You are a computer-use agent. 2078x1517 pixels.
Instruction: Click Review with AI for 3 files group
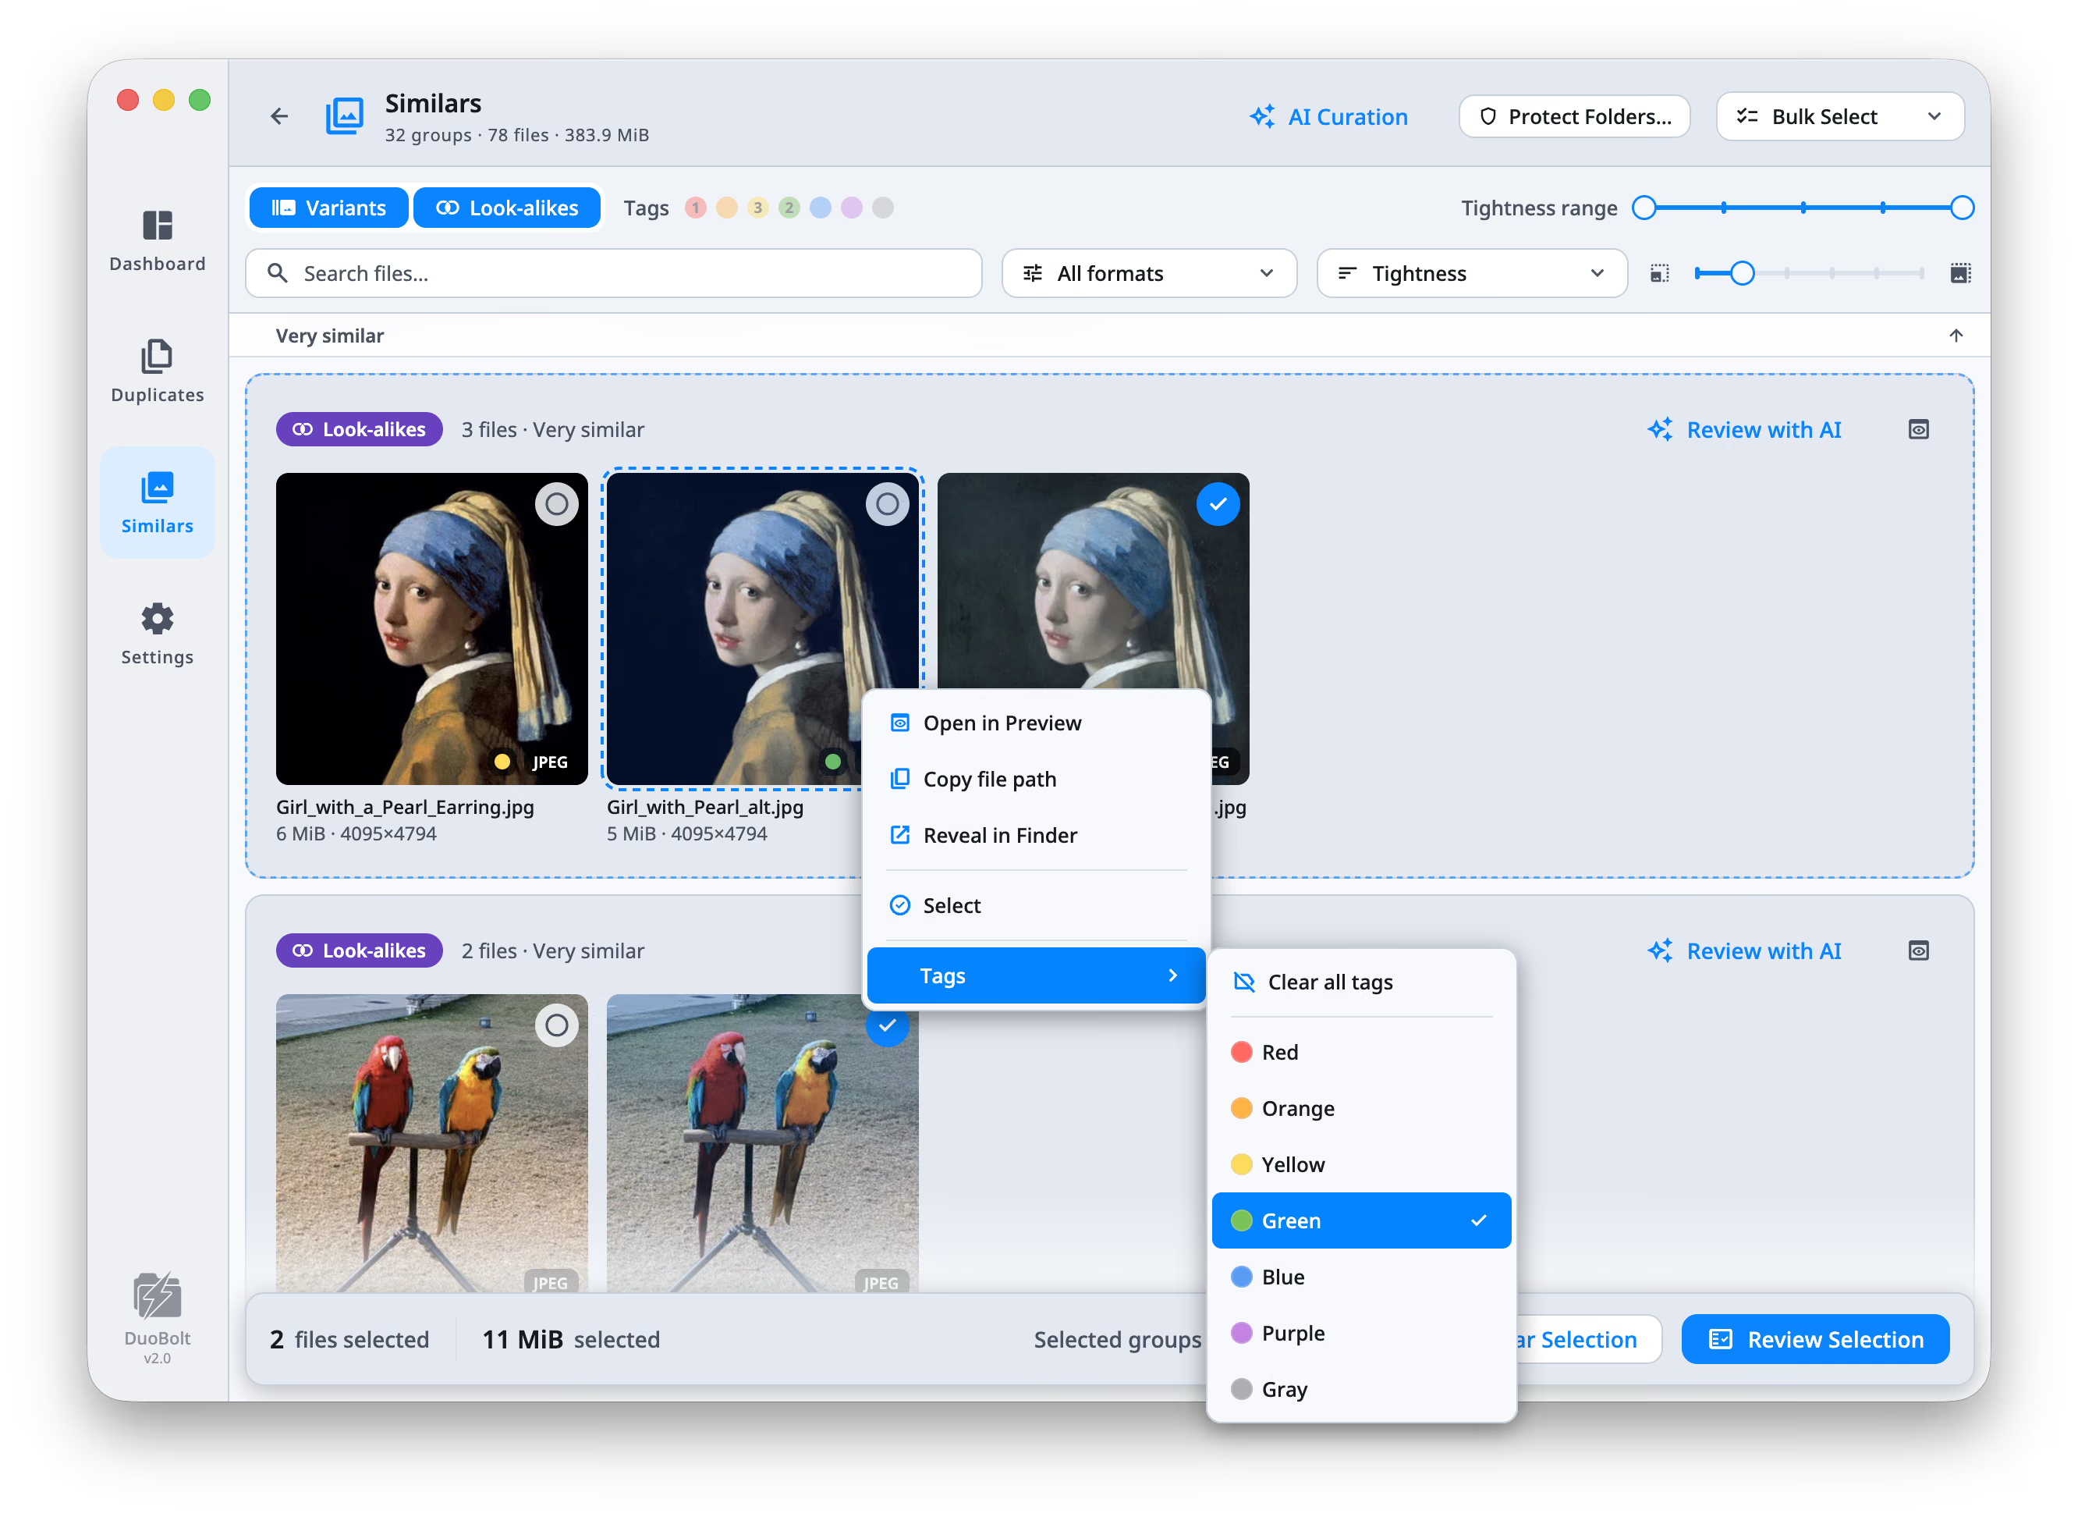tap(1744, 430)
